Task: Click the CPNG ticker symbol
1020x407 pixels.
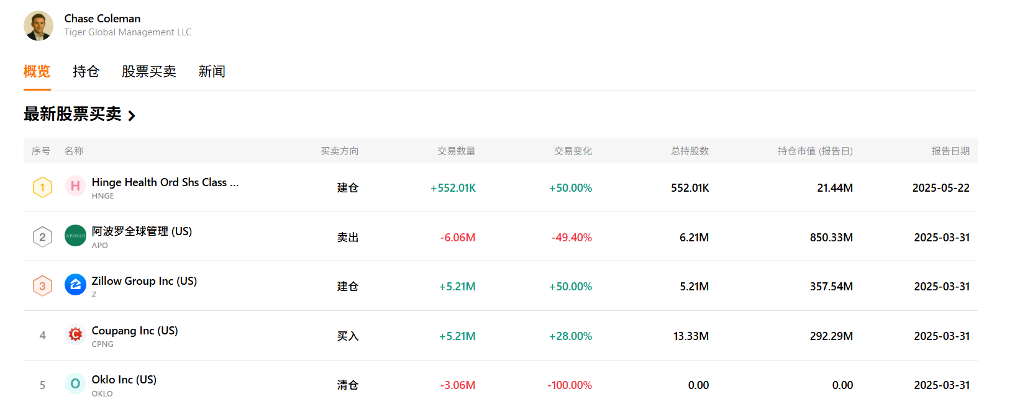Action: [102, 344]
